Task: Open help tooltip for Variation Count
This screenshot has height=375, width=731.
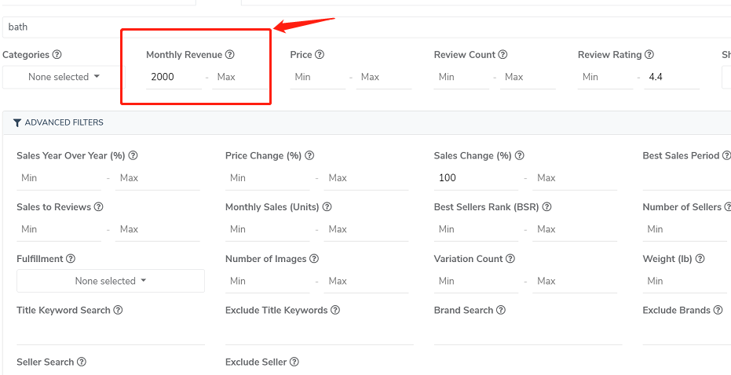Action: tap(510, 259)
